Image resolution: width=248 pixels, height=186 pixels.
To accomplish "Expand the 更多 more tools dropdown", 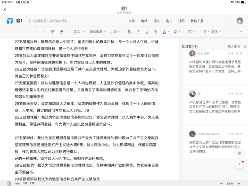I will click(216, 32).
